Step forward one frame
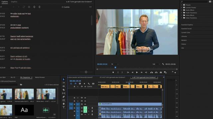Viewport: 213px width, 119px height. [141, 72]
